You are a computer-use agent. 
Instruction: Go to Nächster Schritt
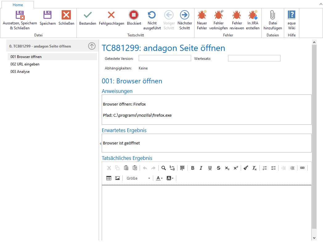185,18
